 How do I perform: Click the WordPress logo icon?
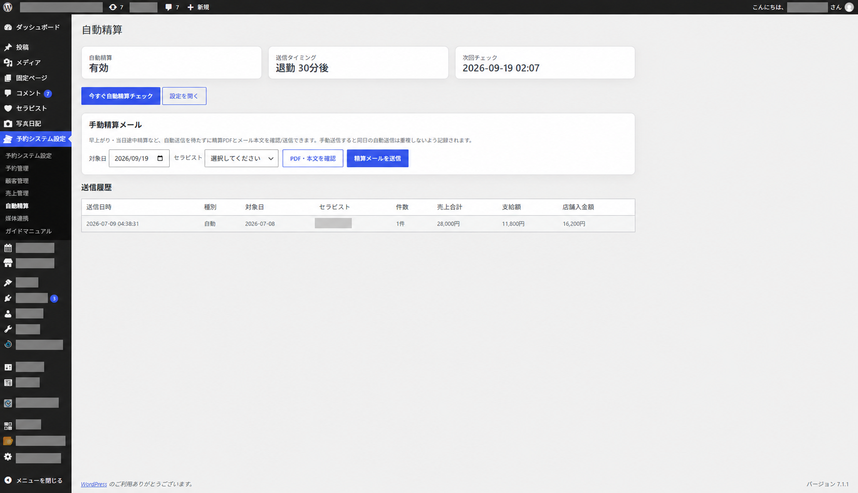tap(8, 7)
